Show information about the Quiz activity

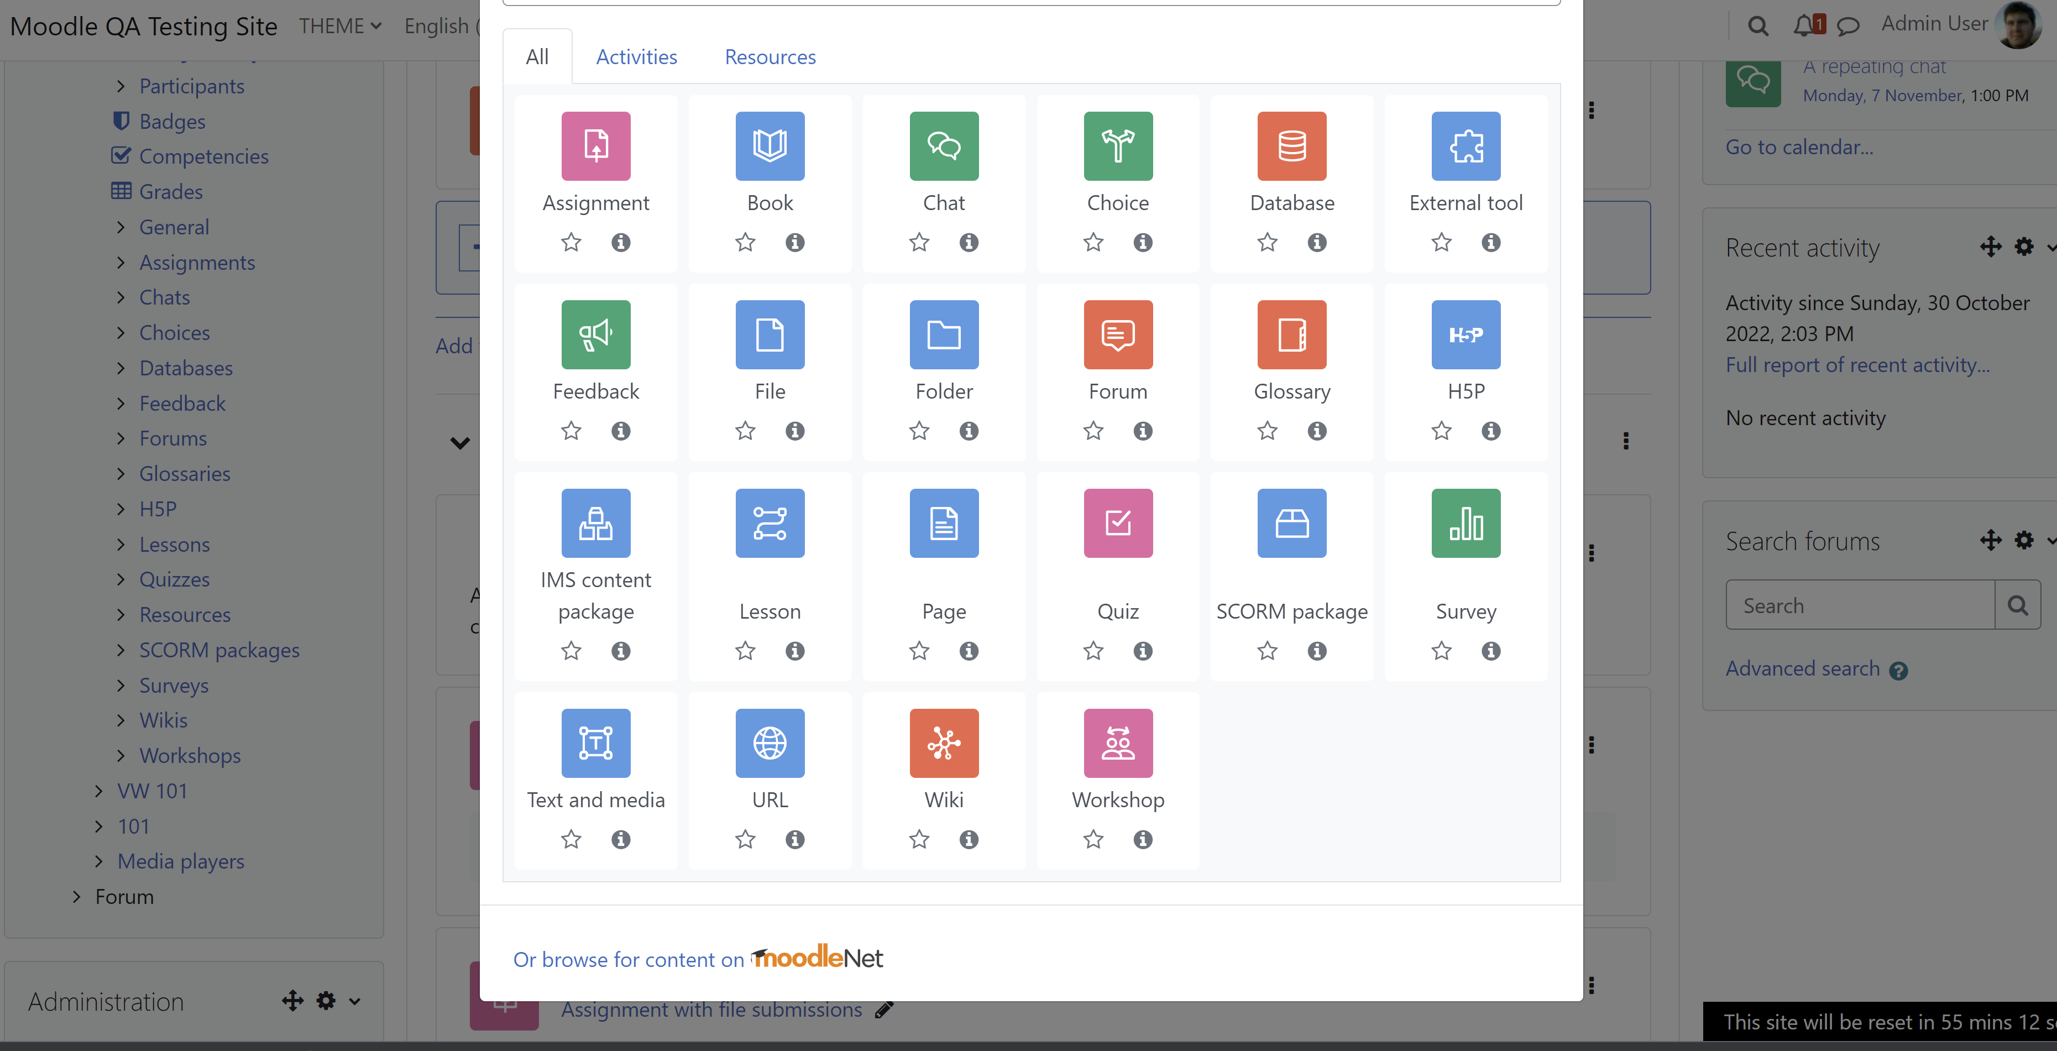point(1143,651)
